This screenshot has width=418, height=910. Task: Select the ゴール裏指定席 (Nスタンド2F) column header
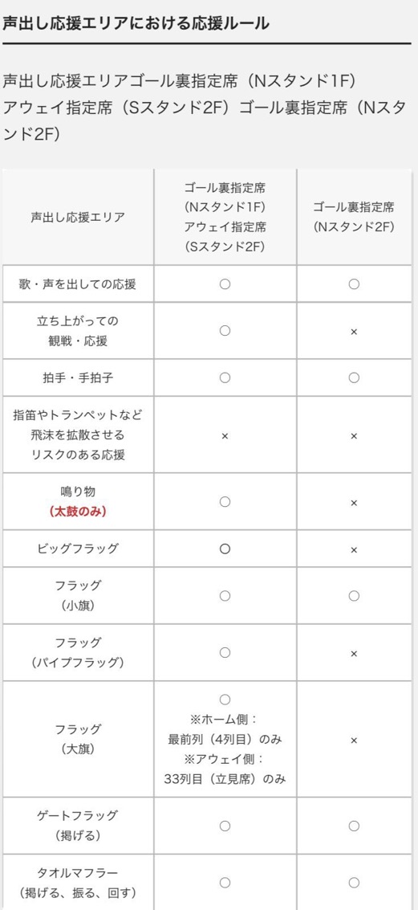[354, 218]
